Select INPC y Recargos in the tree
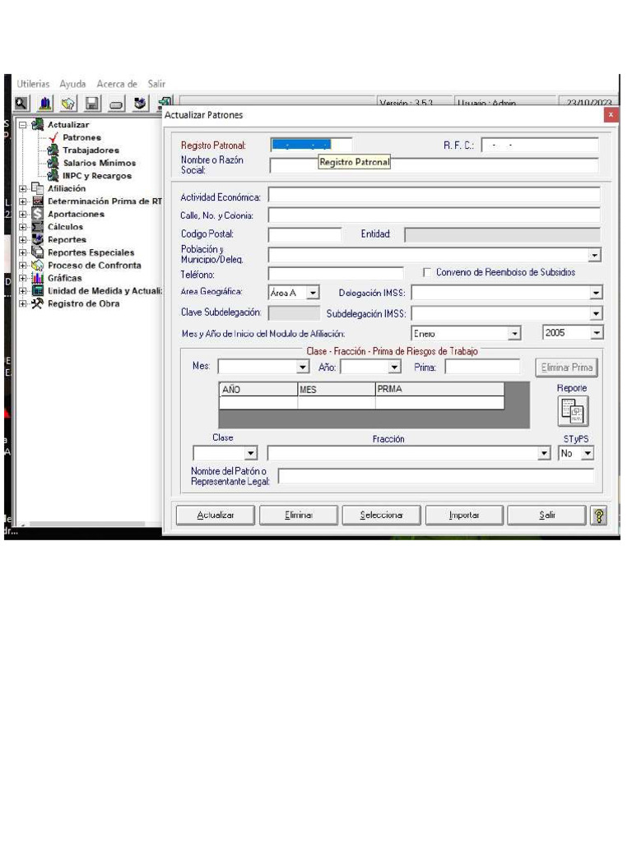This screenshot has width=632, height=842. click(97, 176)
